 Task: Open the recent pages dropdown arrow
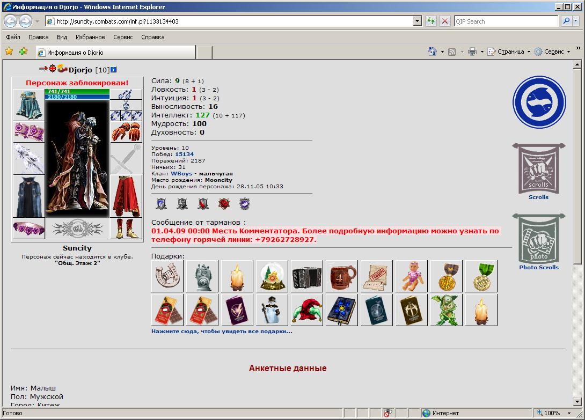(37, 21)
